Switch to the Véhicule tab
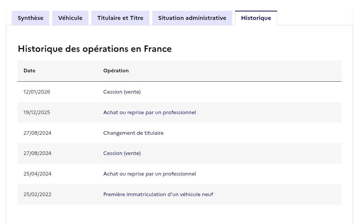This screenshot has height=224, width=359. pos(70,18)
